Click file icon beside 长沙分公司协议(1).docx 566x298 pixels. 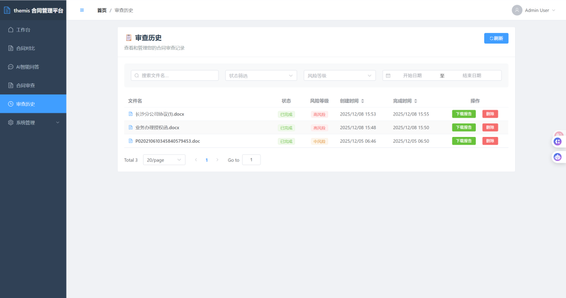click(130, 114)
